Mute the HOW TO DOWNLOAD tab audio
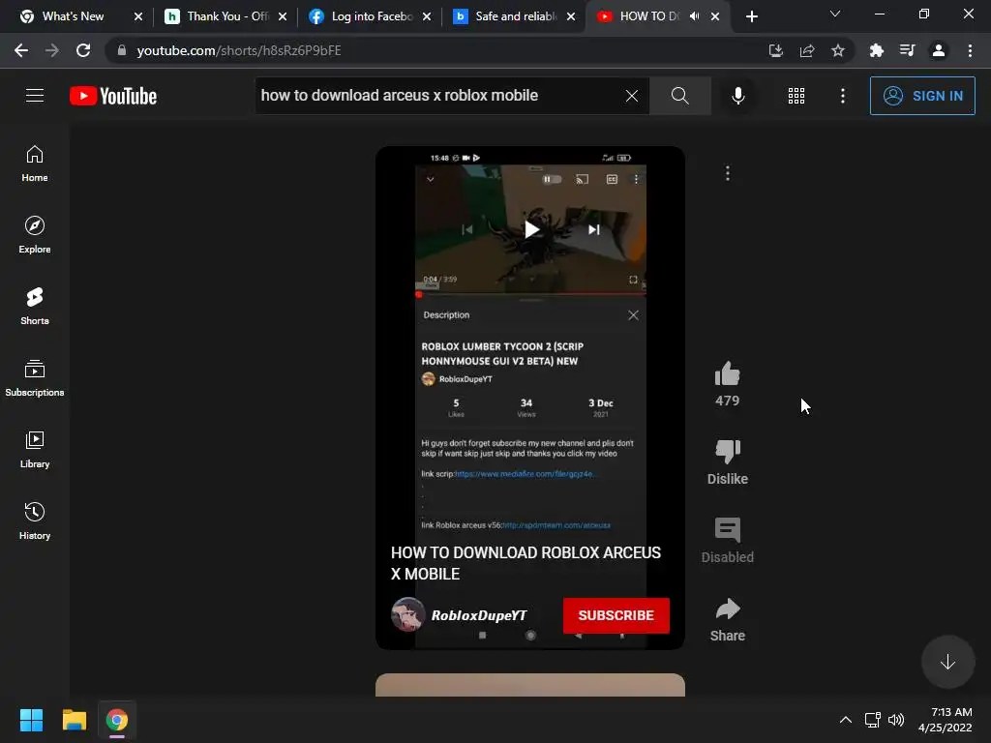Image resolution: width=991 pixels, height=743 pixels. tap(694, 16)
